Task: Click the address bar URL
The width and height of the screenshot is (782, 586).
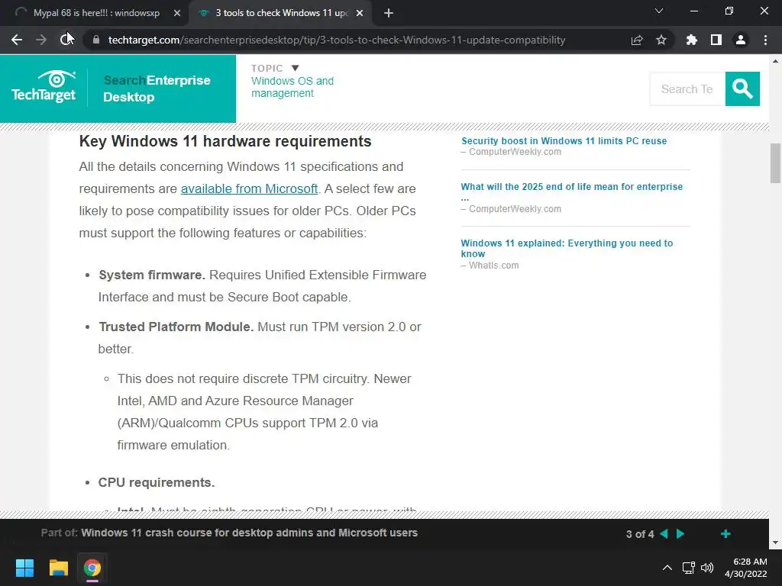Action: pyautogui.click(x=337, y=40)
